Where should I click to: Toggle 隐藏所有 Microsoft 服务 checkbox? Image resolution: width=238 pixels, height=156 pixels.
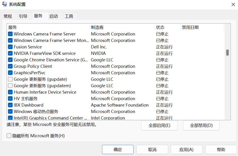pos(9,136)
